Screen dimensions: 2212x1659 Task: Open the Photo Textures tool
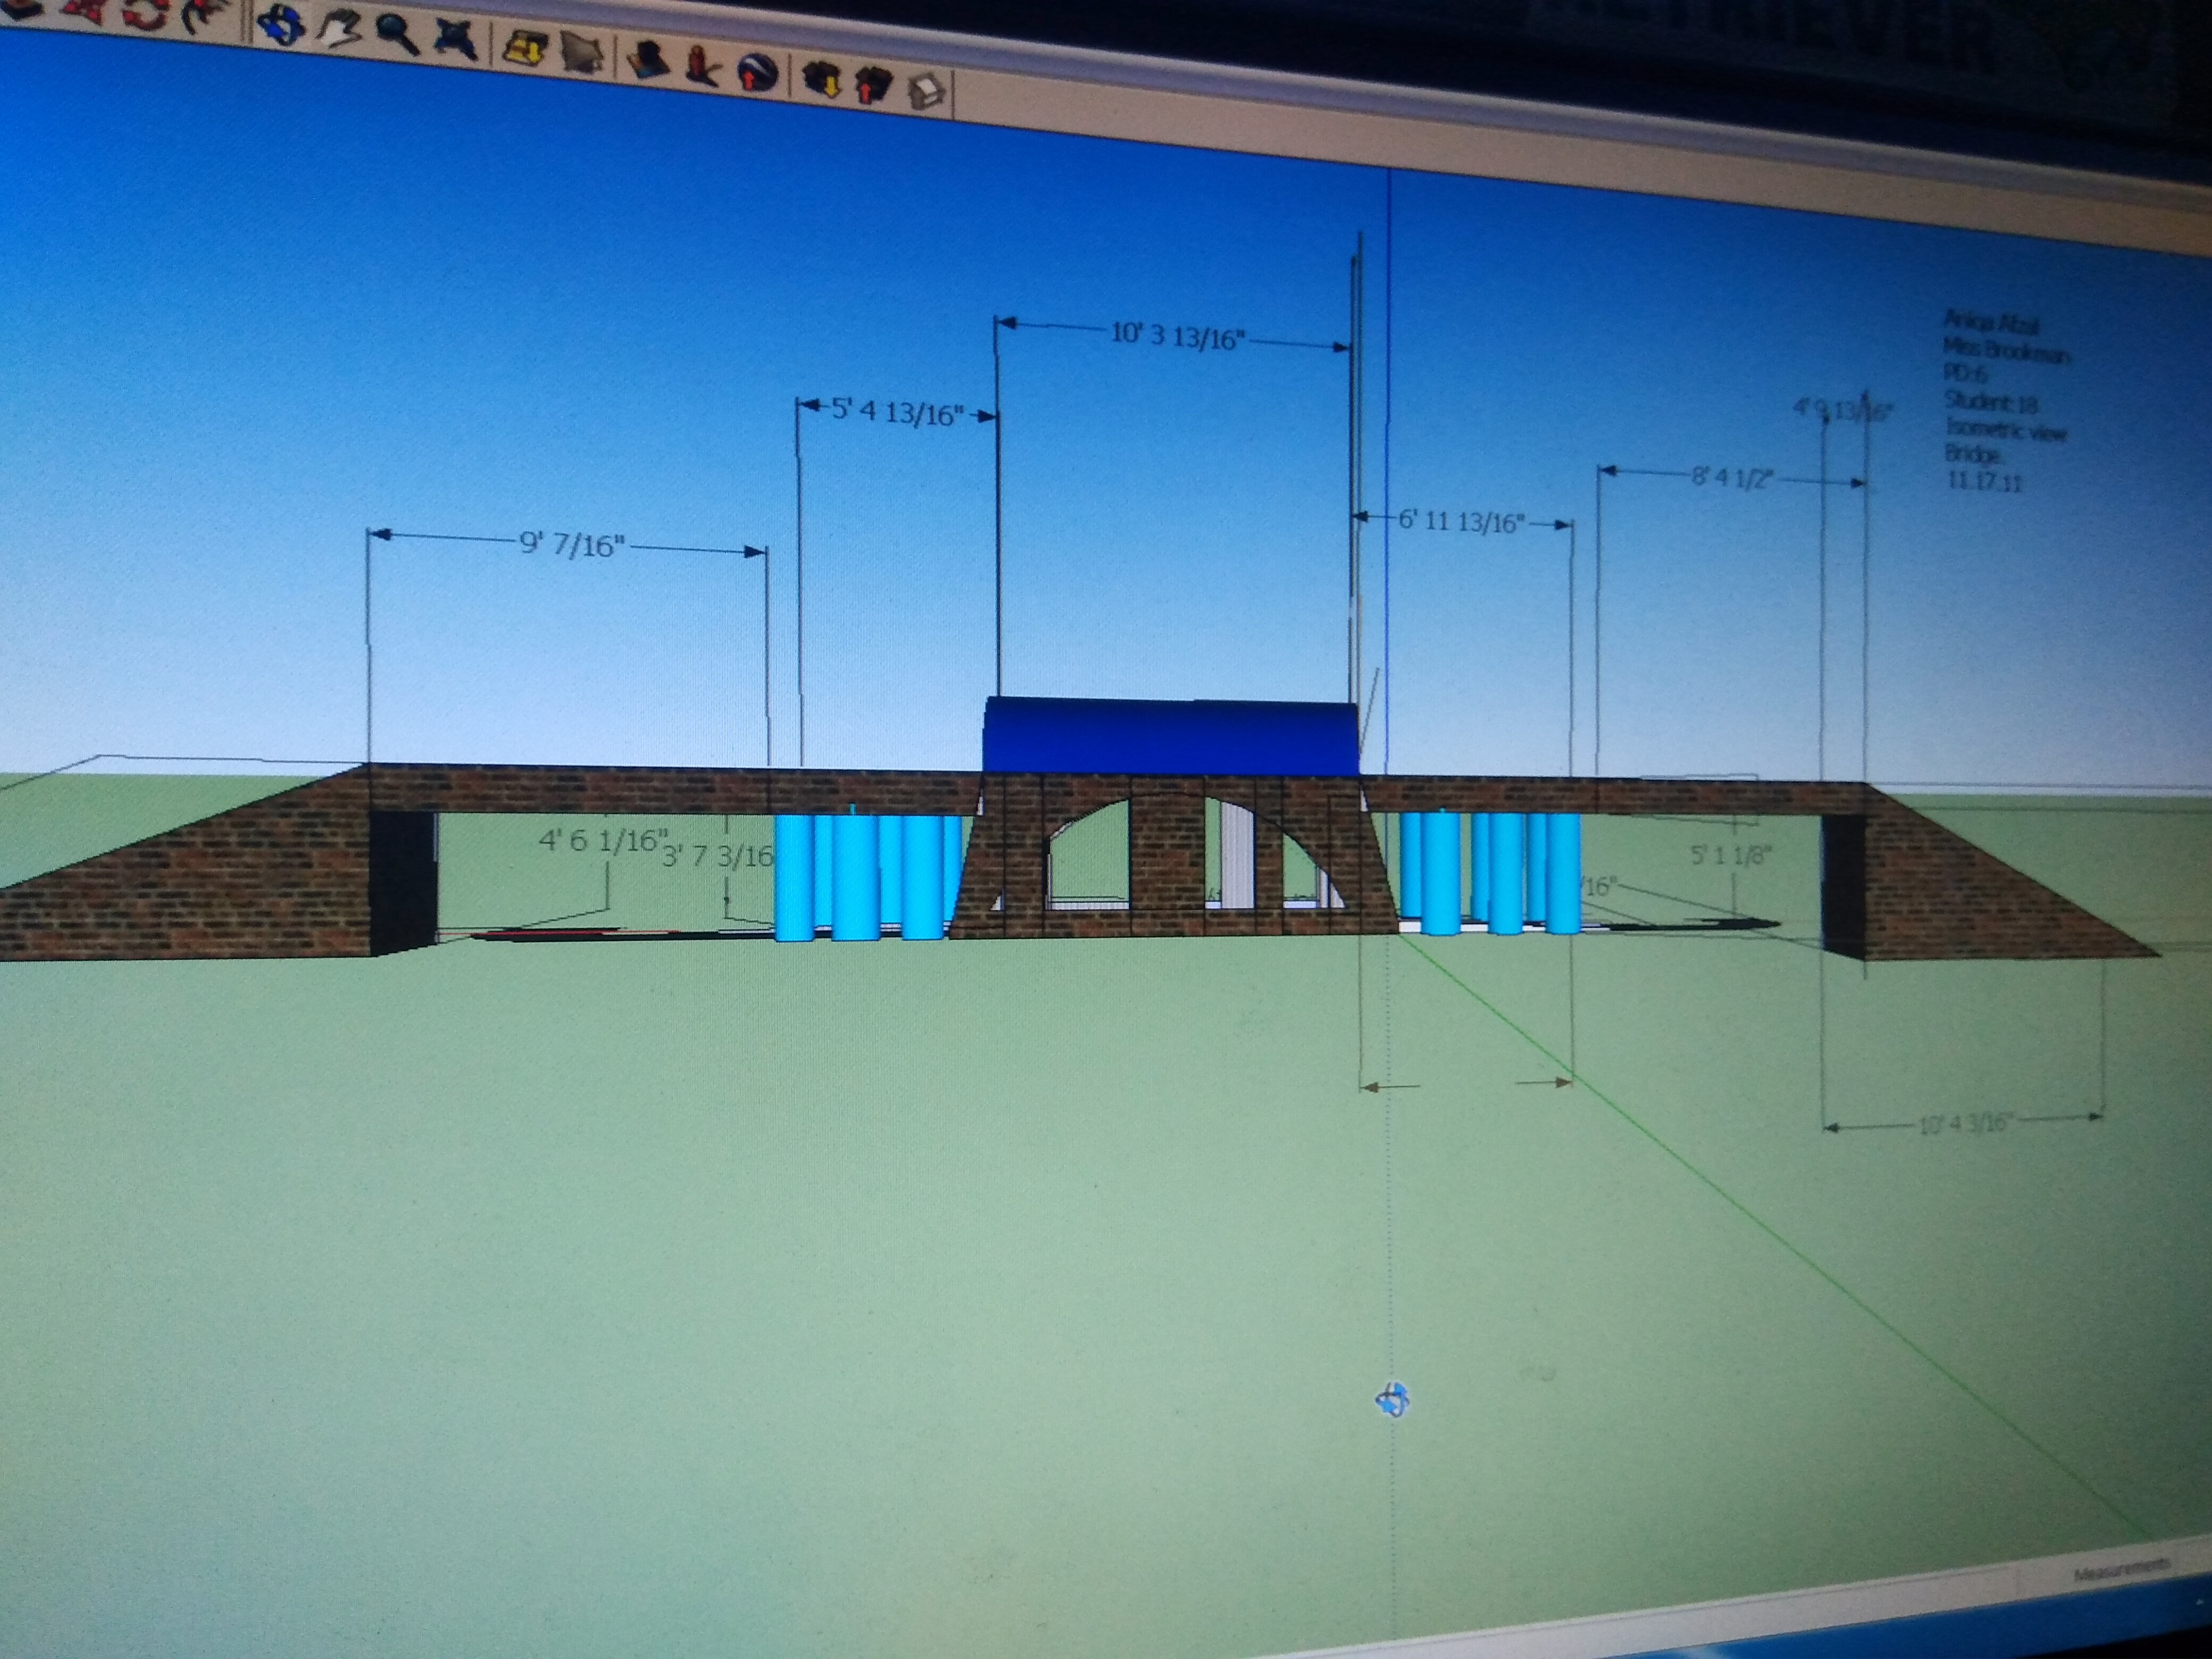pos(704,65)
